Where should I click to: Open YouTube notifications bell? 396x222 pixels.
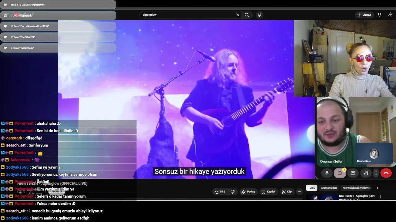tap(379, 15)
